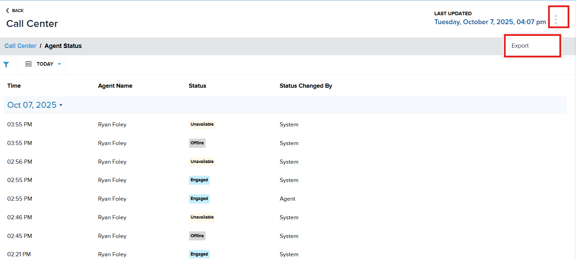Select Export from the options menu
Image resolution: width=576 pixels, height=259 pixels.
click(520, 46)
